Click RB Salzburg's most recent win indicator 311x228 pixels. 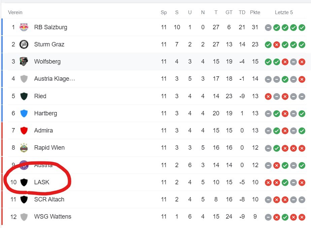302,27
